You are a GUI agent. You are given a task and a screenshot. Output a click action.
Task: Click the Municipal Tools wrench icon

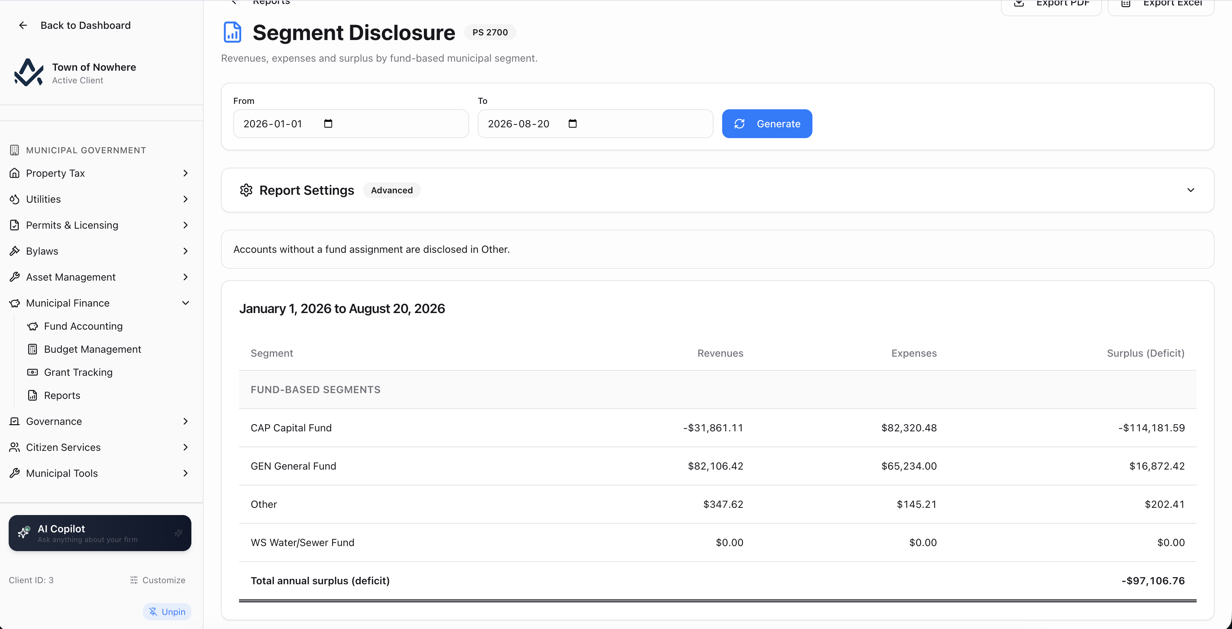[14, 473]
